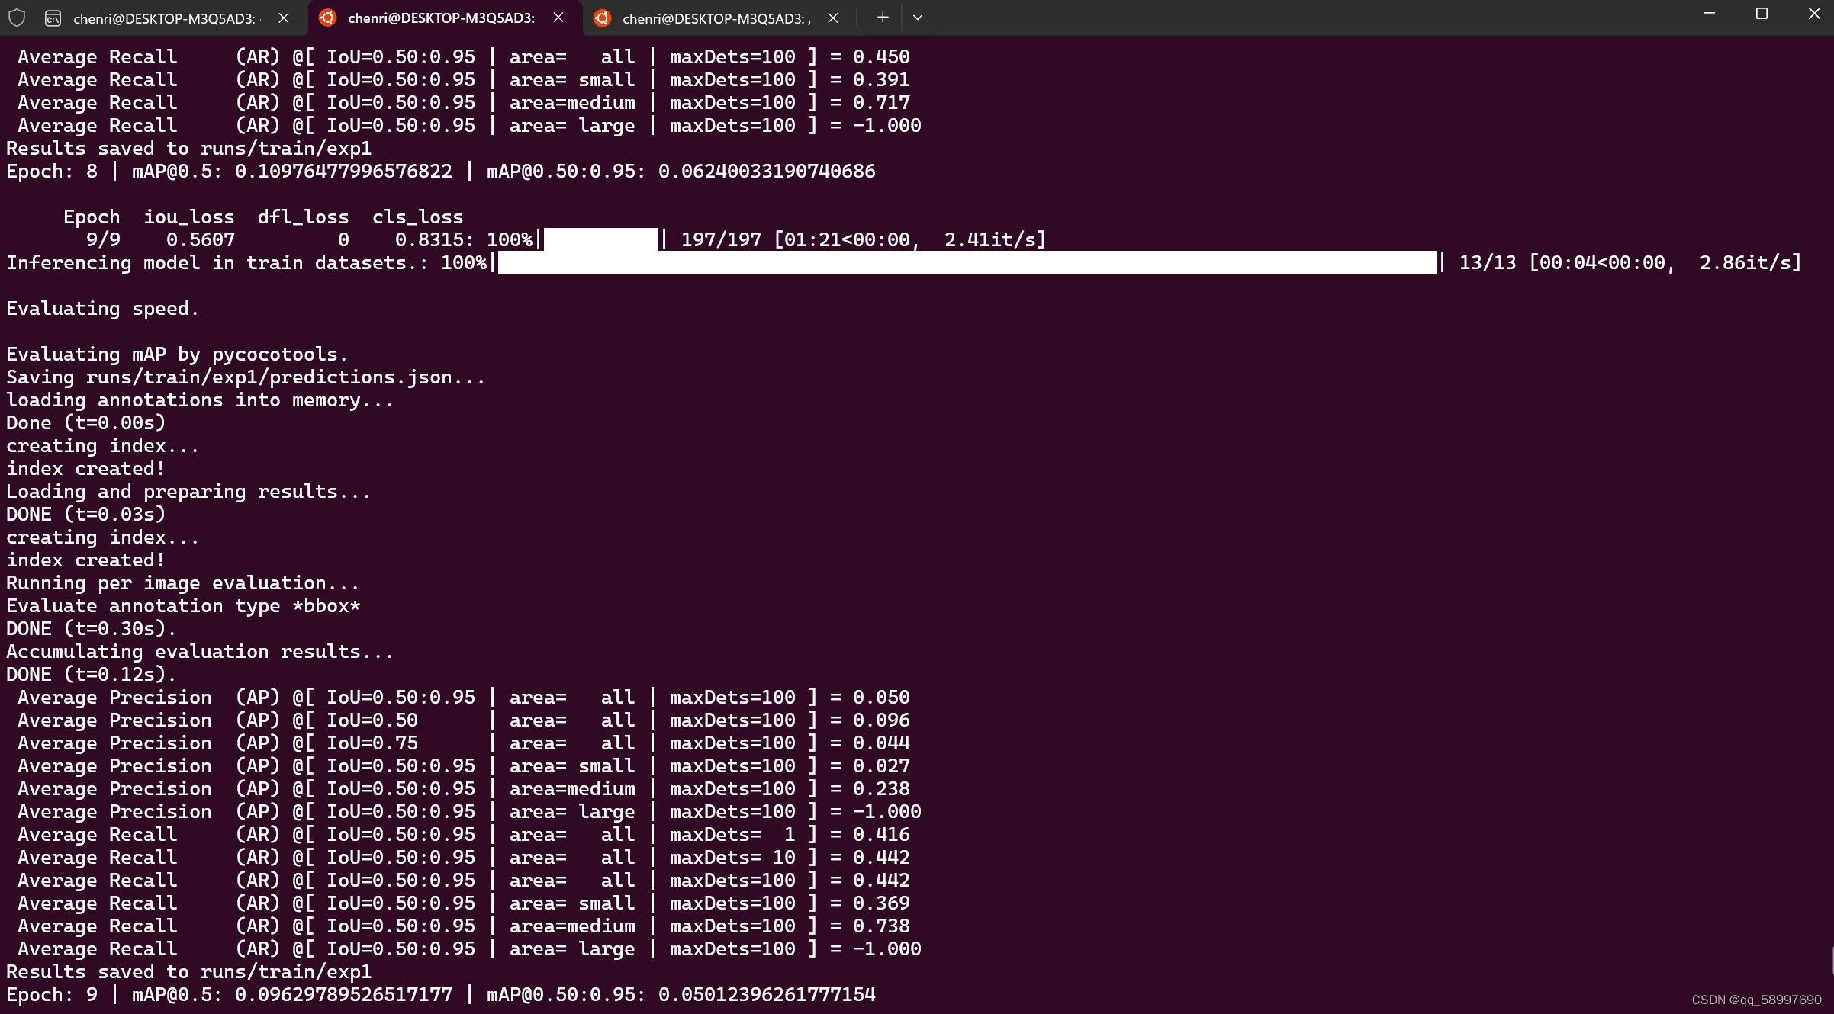Viewport: 1834px width, 1014px height.
Task: Close the active Ubuntu tab
Action: tap(558, 18)
